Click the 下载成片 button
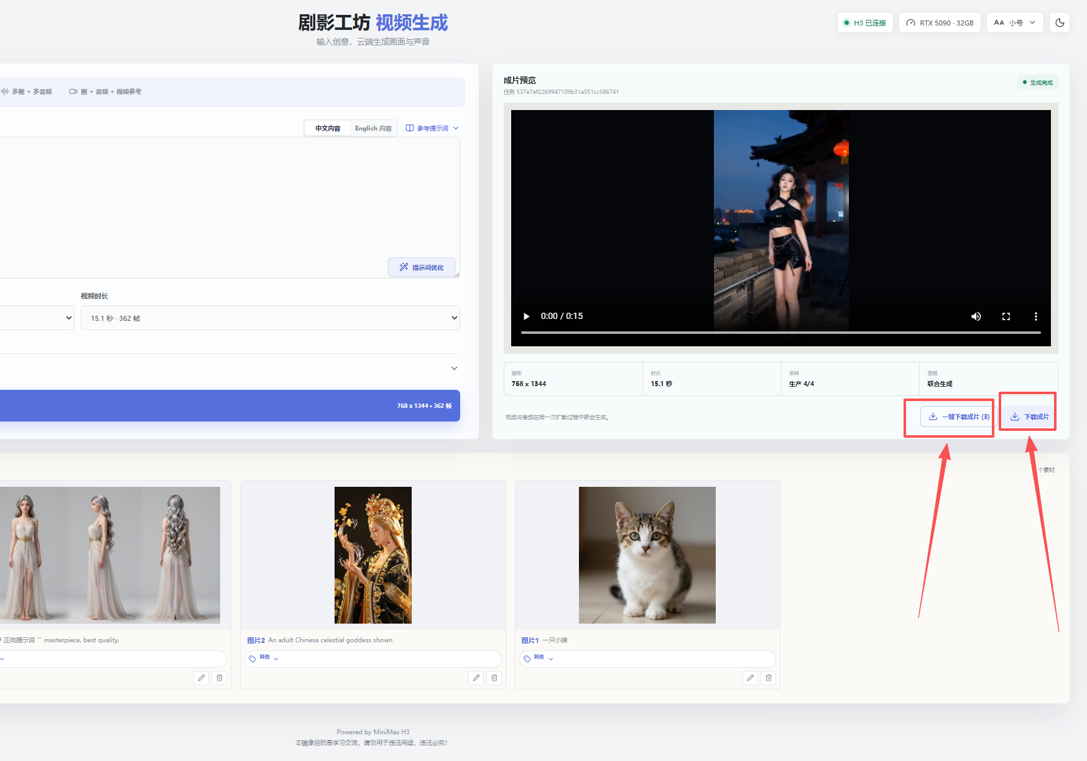1087x761 pixels. (1029, 417)
